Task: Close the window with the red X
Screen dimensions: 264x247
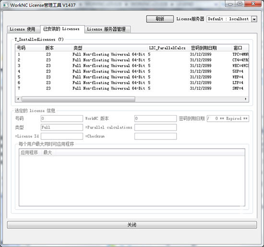Action: [x=253, y=4]
